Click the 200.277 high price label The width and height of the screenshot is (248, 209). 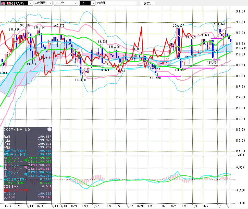178,25
